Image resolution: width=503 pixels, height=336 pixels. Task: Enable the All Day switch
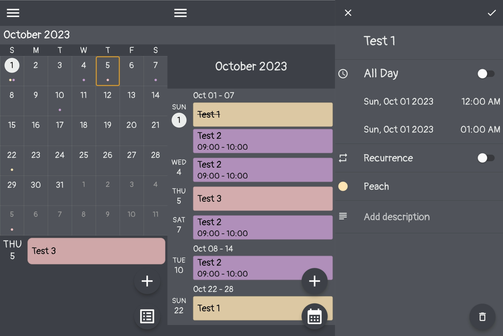[486, 73]
